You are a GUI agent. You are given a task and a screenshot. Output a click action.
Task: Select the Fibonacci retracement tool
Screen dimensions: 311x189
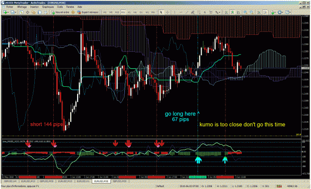pos(199,12)
